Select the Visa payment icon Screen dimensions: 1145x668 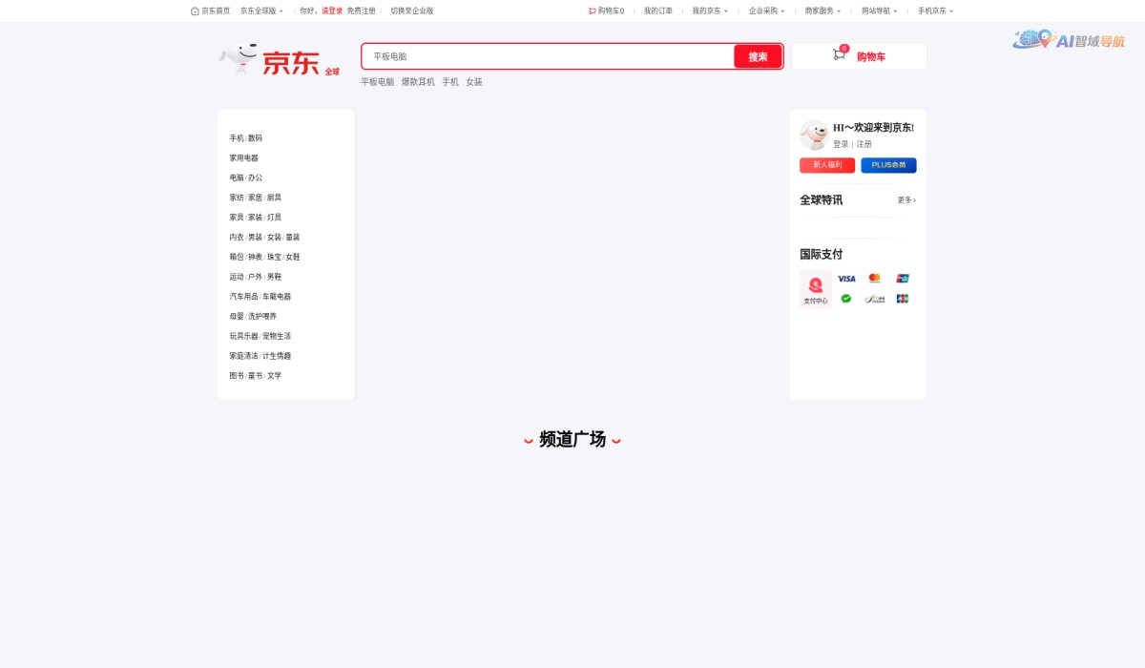click(x=846, y=279)
